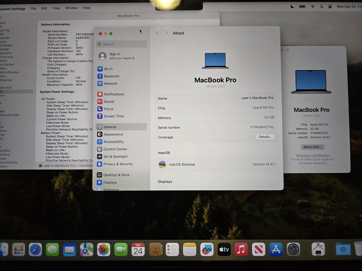Select Thunderbolt/USB4 in System Information sidebar

pos(10,115)
